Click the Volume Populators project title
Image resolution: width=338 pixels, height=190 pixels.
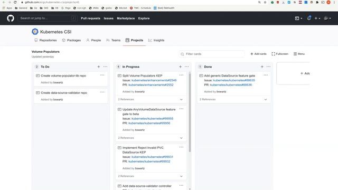[x=45, y=52]
